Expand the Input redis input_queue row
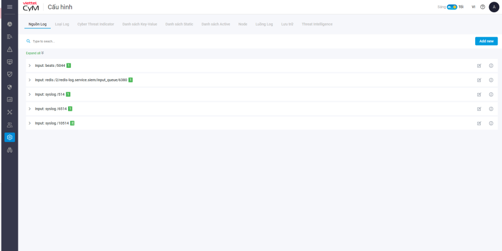Viewport: 502px width, 251px height. point(30,80)
